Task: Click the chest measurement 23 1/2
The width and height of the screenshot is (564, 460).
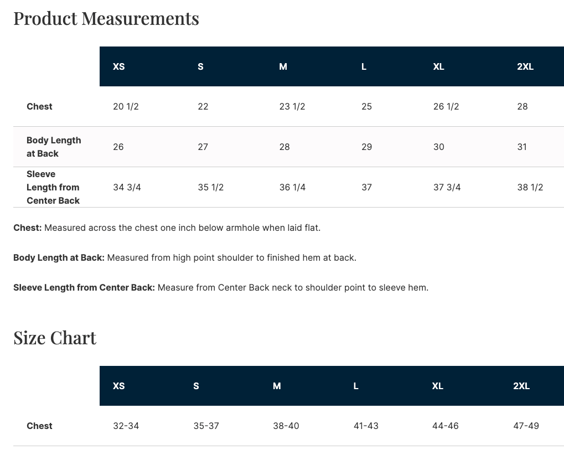Action: coord(292,106)
